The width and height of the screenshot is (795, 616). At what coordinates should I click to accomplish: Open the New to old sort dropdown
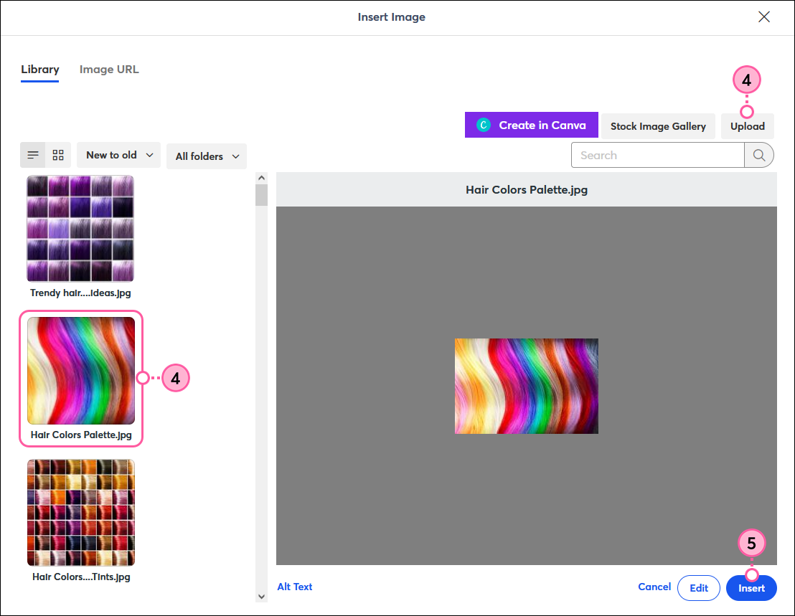pos(118,155)
